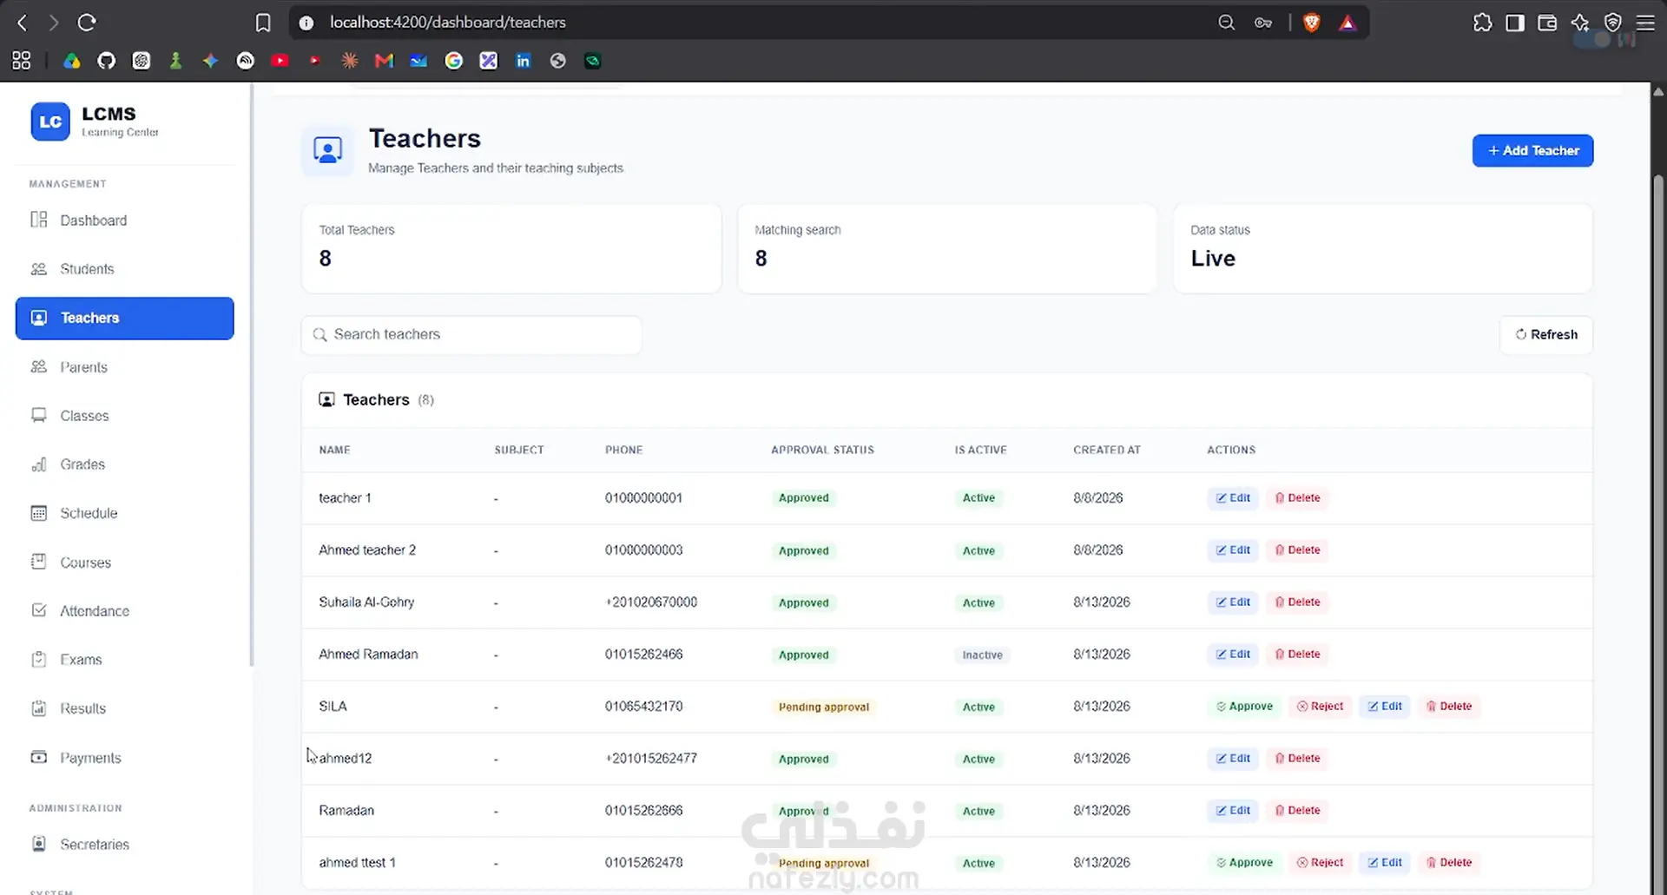Open the browser hamburger menu
The width and height of the screenshot is (1667, 895).
(x=1645, y=23)
